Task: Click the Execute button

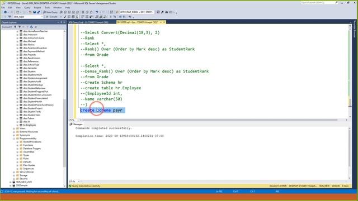Action: coord(52,17)
